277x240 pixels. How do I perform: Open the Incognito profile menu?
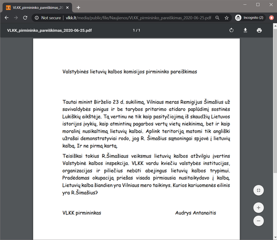250,18
